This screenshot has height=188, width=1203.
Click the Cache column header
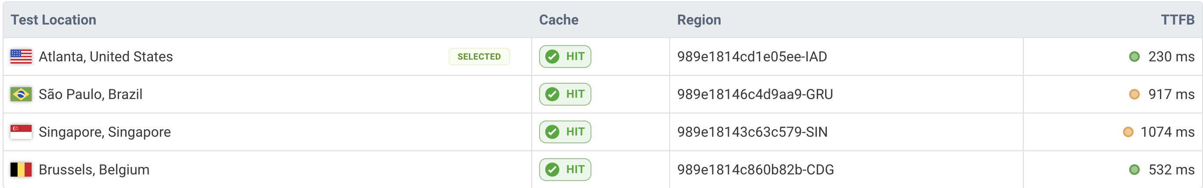pos(558,20)
